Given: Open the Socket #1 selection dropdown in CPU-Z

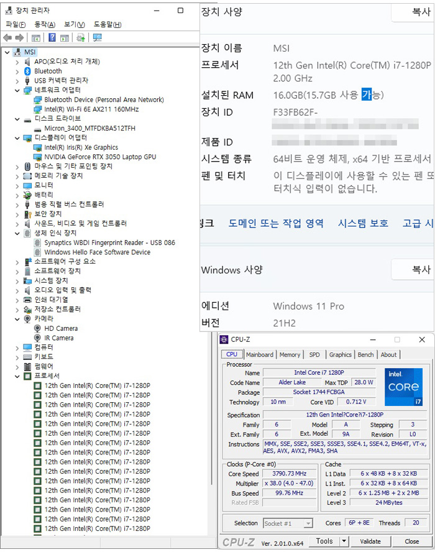Looking at the screenshot, I should point(308,523).
